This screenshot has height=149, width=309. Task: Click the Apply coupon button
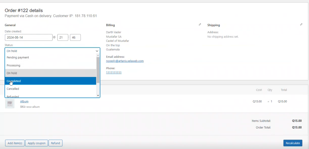(37, 143)
